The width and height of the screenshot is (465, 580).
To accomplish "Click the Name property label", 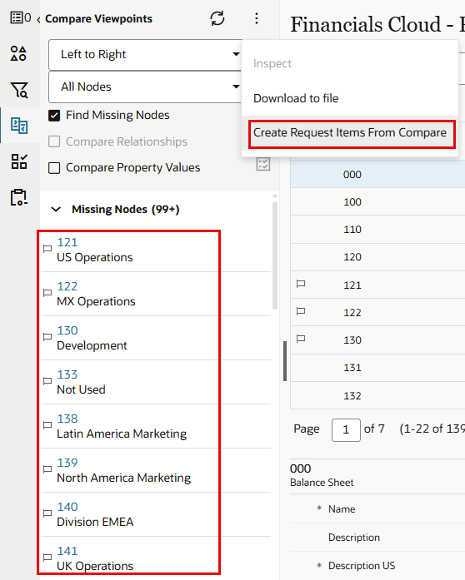I will (342, 509).
